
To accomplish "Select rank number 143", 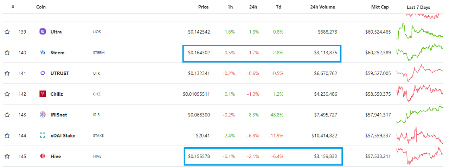I will [22, 115].
